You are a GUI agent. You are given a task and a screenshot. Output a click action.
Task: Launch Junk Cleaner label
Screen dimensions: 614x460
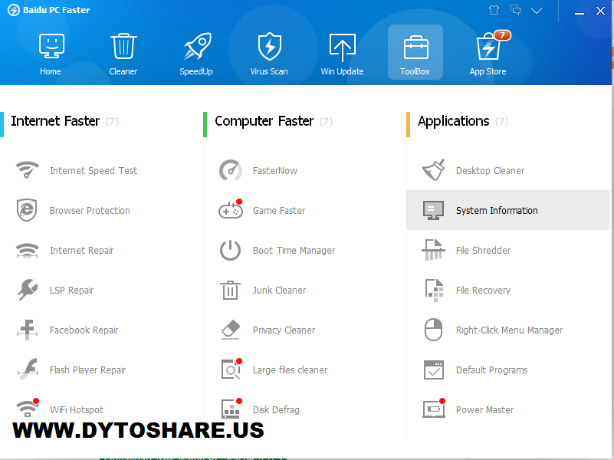(x=279, y=291)
